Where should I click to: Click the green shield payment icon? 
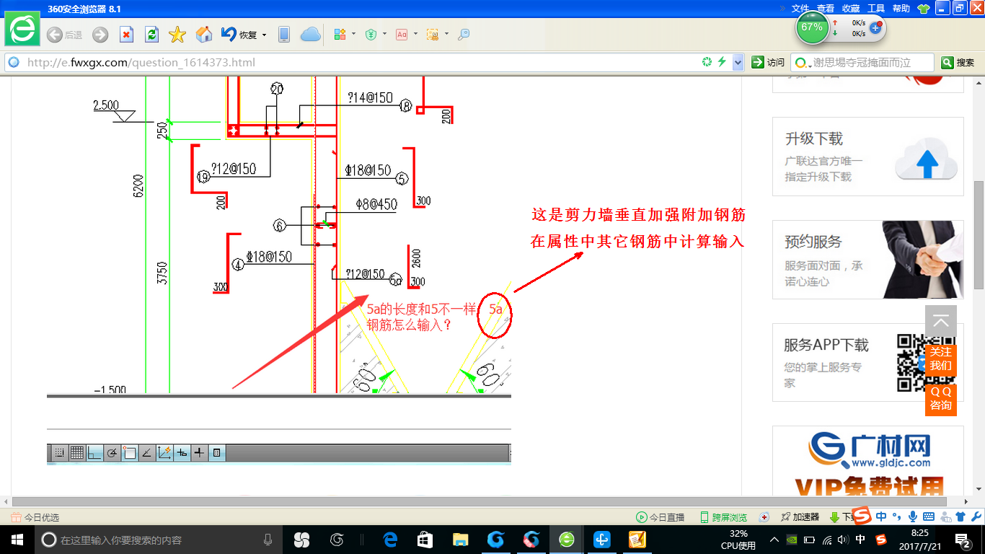click(x=371, y=35)
